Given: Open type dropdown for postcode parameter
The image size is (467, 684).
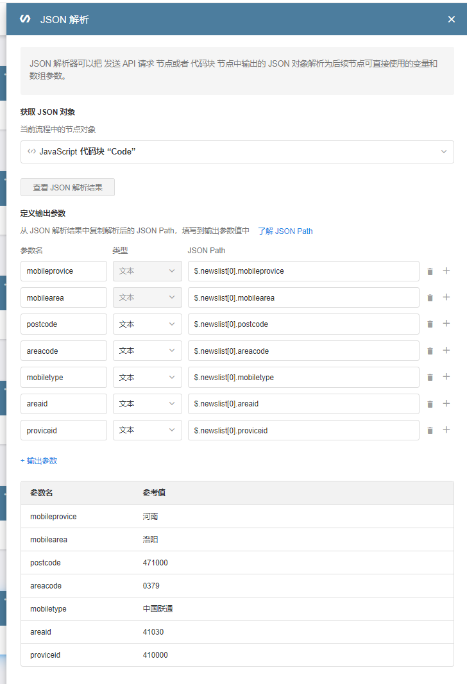Looking at the screenshot, I should tap(147, 324).
